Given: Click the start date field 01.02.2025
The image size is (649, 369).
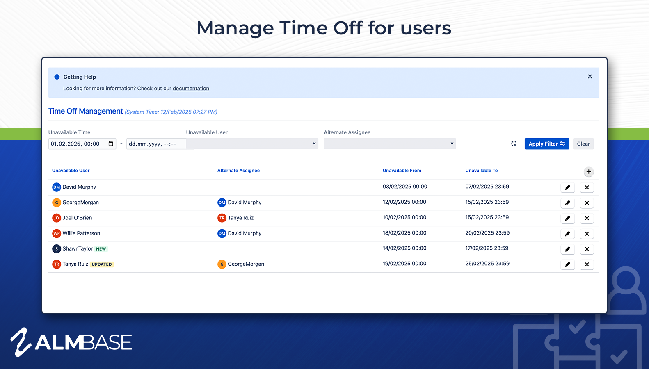Looking at the screenshot, I should coord(82,143).
